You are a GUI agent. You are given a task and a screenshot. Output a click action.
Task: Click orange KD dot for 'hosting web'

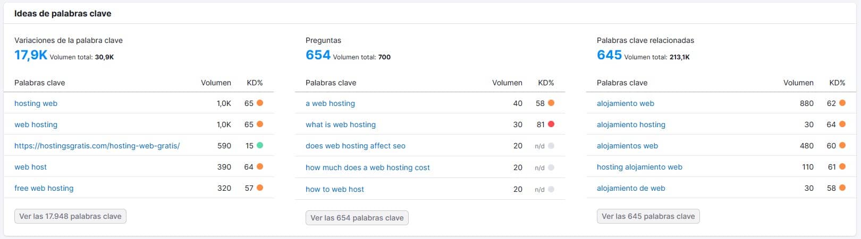pyautogui.click(x=260, y=103)
